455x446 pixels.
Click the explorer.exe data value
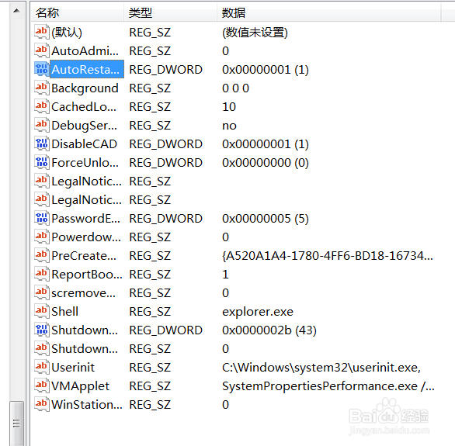[258, 312]
